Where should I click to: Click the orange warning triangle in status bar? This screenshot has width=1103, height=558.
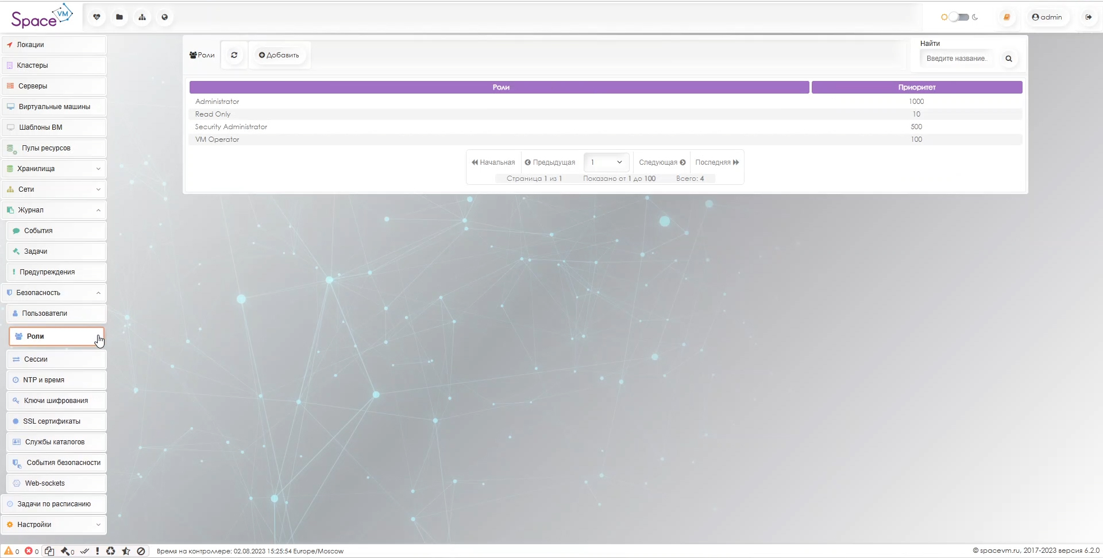(x=9, y=551)
